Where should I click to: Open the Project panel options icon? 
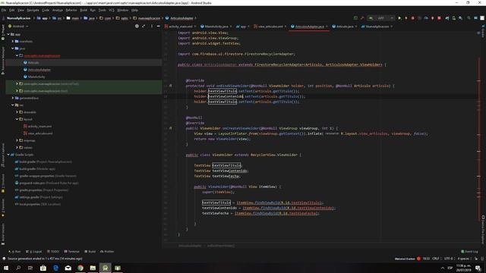point(152,27)
